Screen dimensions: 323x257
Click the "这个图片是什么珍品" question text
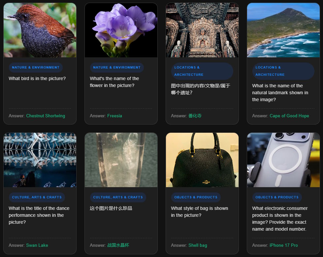pos(111,209)
